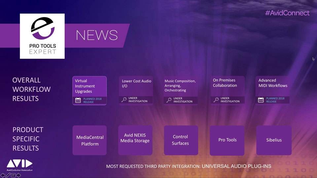Click the #AvidConnect hashtag
This screenshot has width=317, height=178.
tap(287, 13)
